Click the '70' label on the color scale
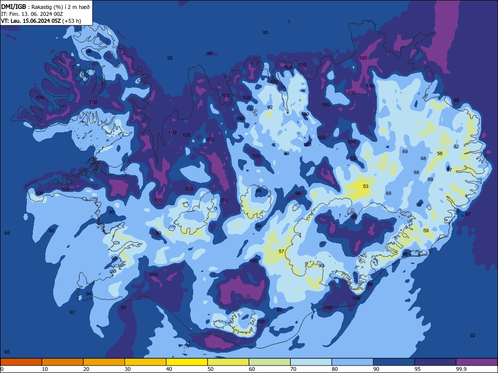 coord(293,369)
